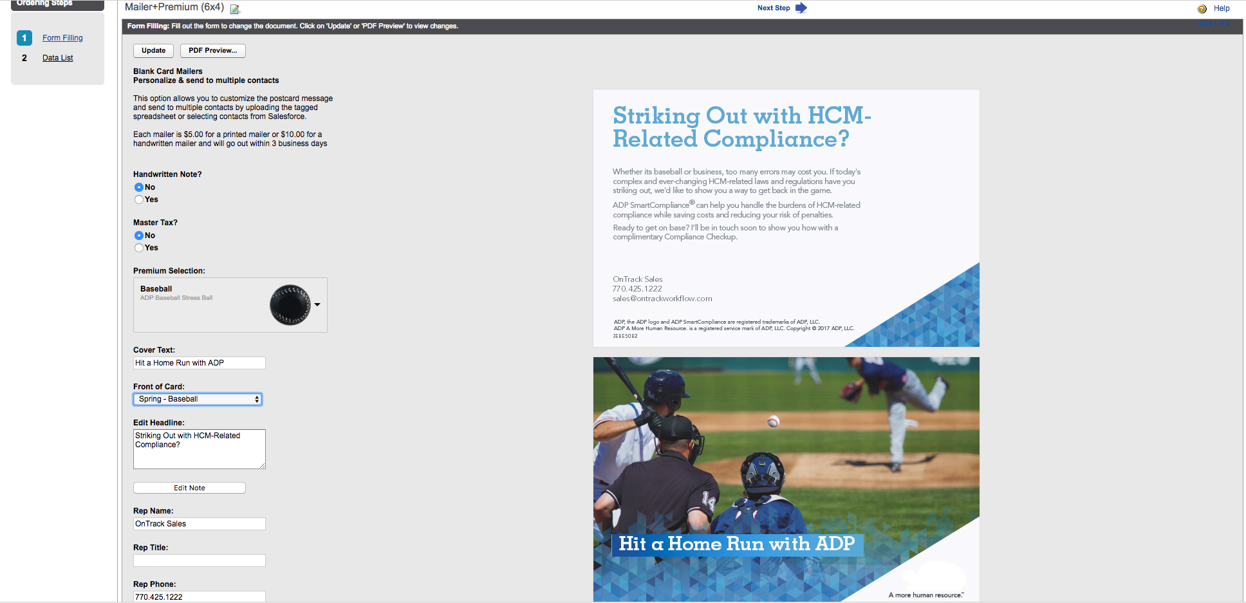Image resolution: width=1246 pixels, height=603 pixels.
Task: Click the Rep Name input field
Action: (x=200, y=524)
